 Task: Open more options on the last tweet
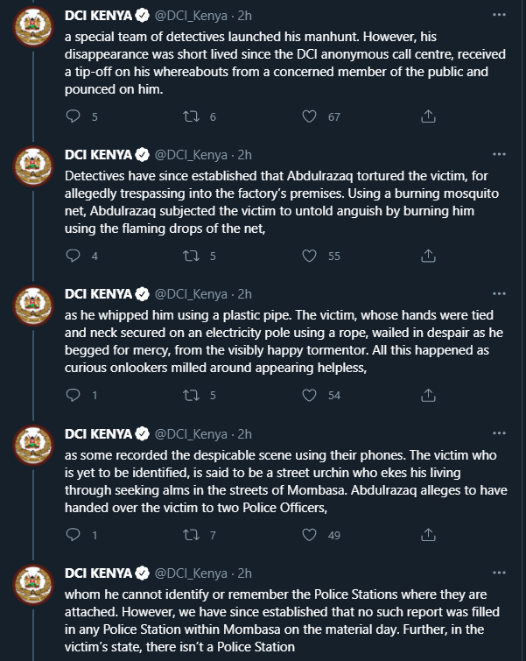coord(499,573)
